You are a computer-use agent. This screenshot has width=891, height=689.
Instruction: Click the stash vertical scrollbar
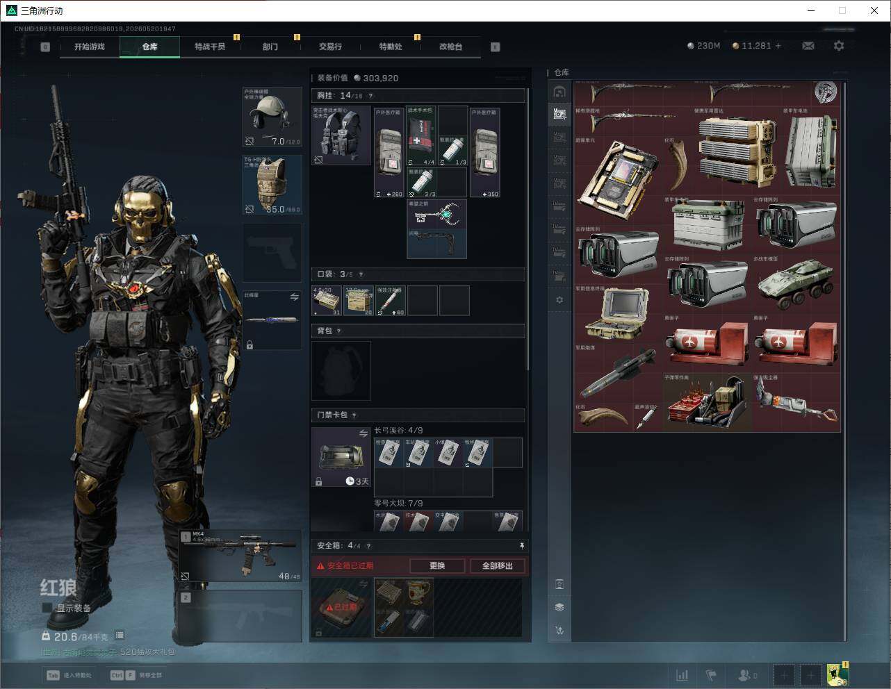tap(845, 361)
